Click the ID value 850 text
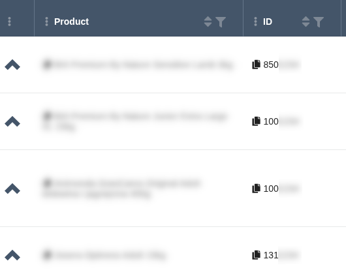 tap(271, 65)
